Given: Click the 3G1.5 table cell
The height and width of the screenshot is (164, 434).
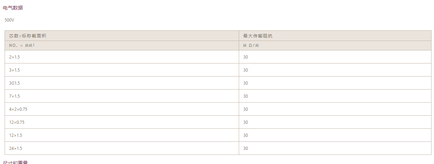Looking at the screenshot, I should click(15, 83).
